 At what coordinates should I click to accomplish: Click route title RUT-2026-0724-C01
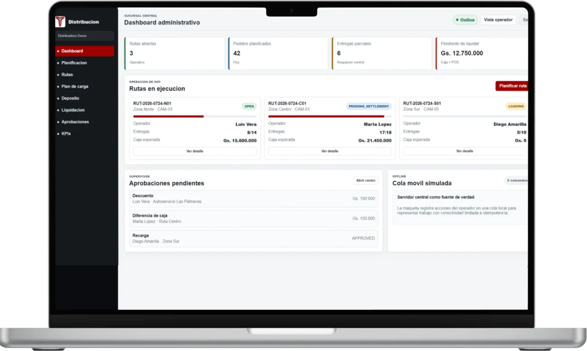coord(287,104)
